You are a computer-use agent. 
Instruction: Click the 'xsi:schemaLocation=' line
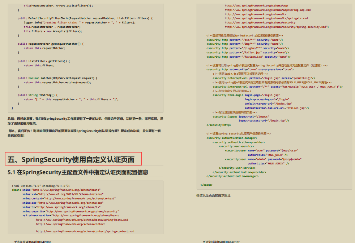(70, 216)
